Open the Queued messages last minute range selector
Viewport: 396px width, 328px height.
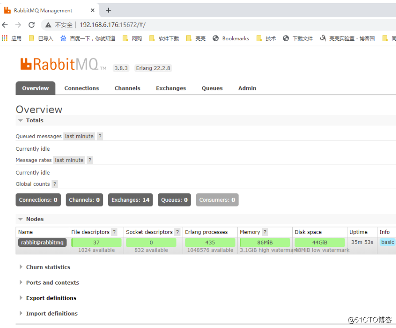coord(79,137)
